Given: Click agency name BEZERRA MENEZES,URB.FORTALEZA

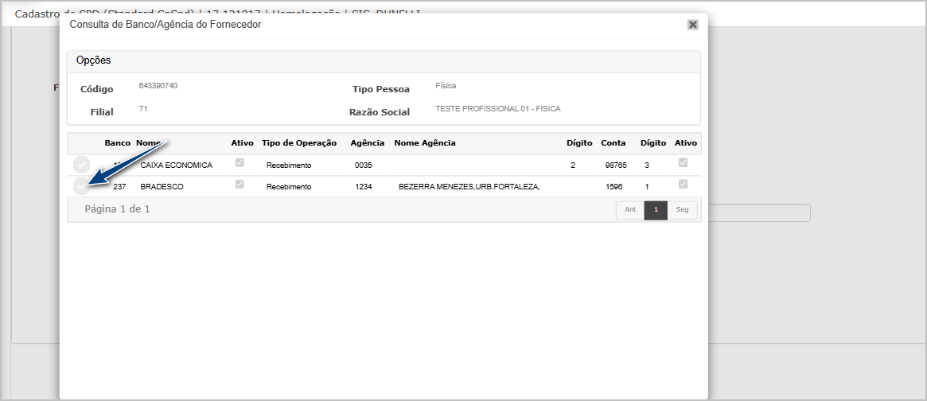Looking at the screenshot, I should click(x=469, y=187).
